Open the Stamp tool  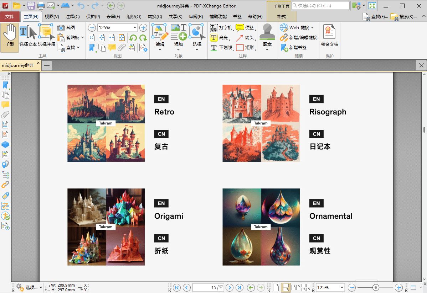click(x=267, y=37)
